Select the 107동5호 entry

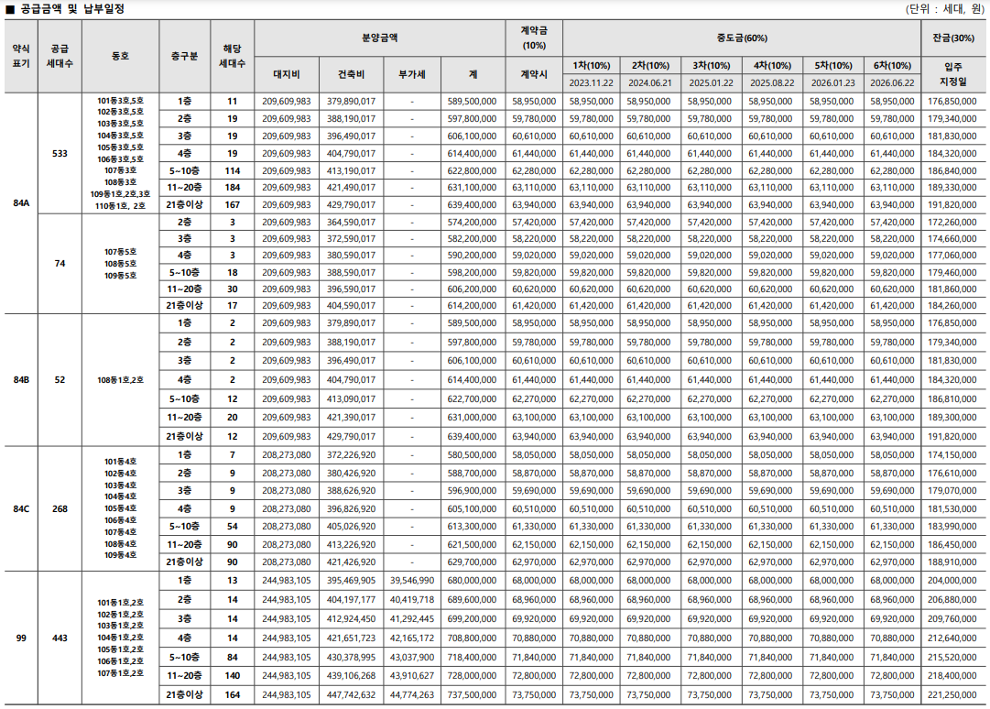pyautogui.click(x=120, y=252)
